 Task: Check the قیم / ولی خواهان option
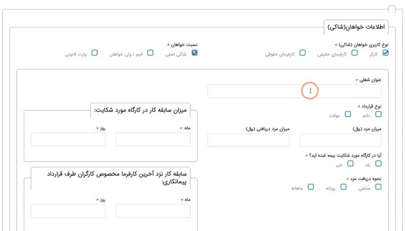tap(150, 53)
